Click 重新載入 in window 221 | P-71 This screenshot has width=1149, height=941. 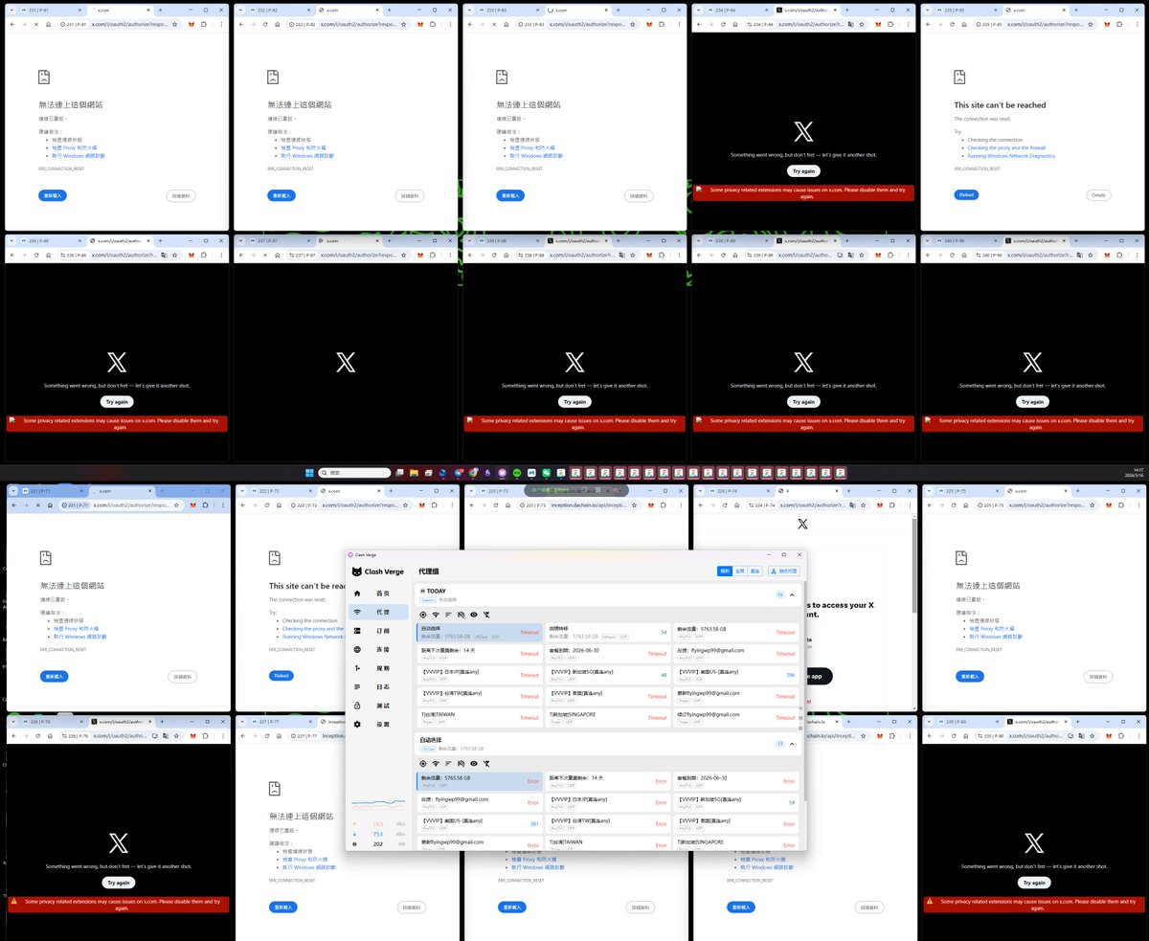(53, 676)
